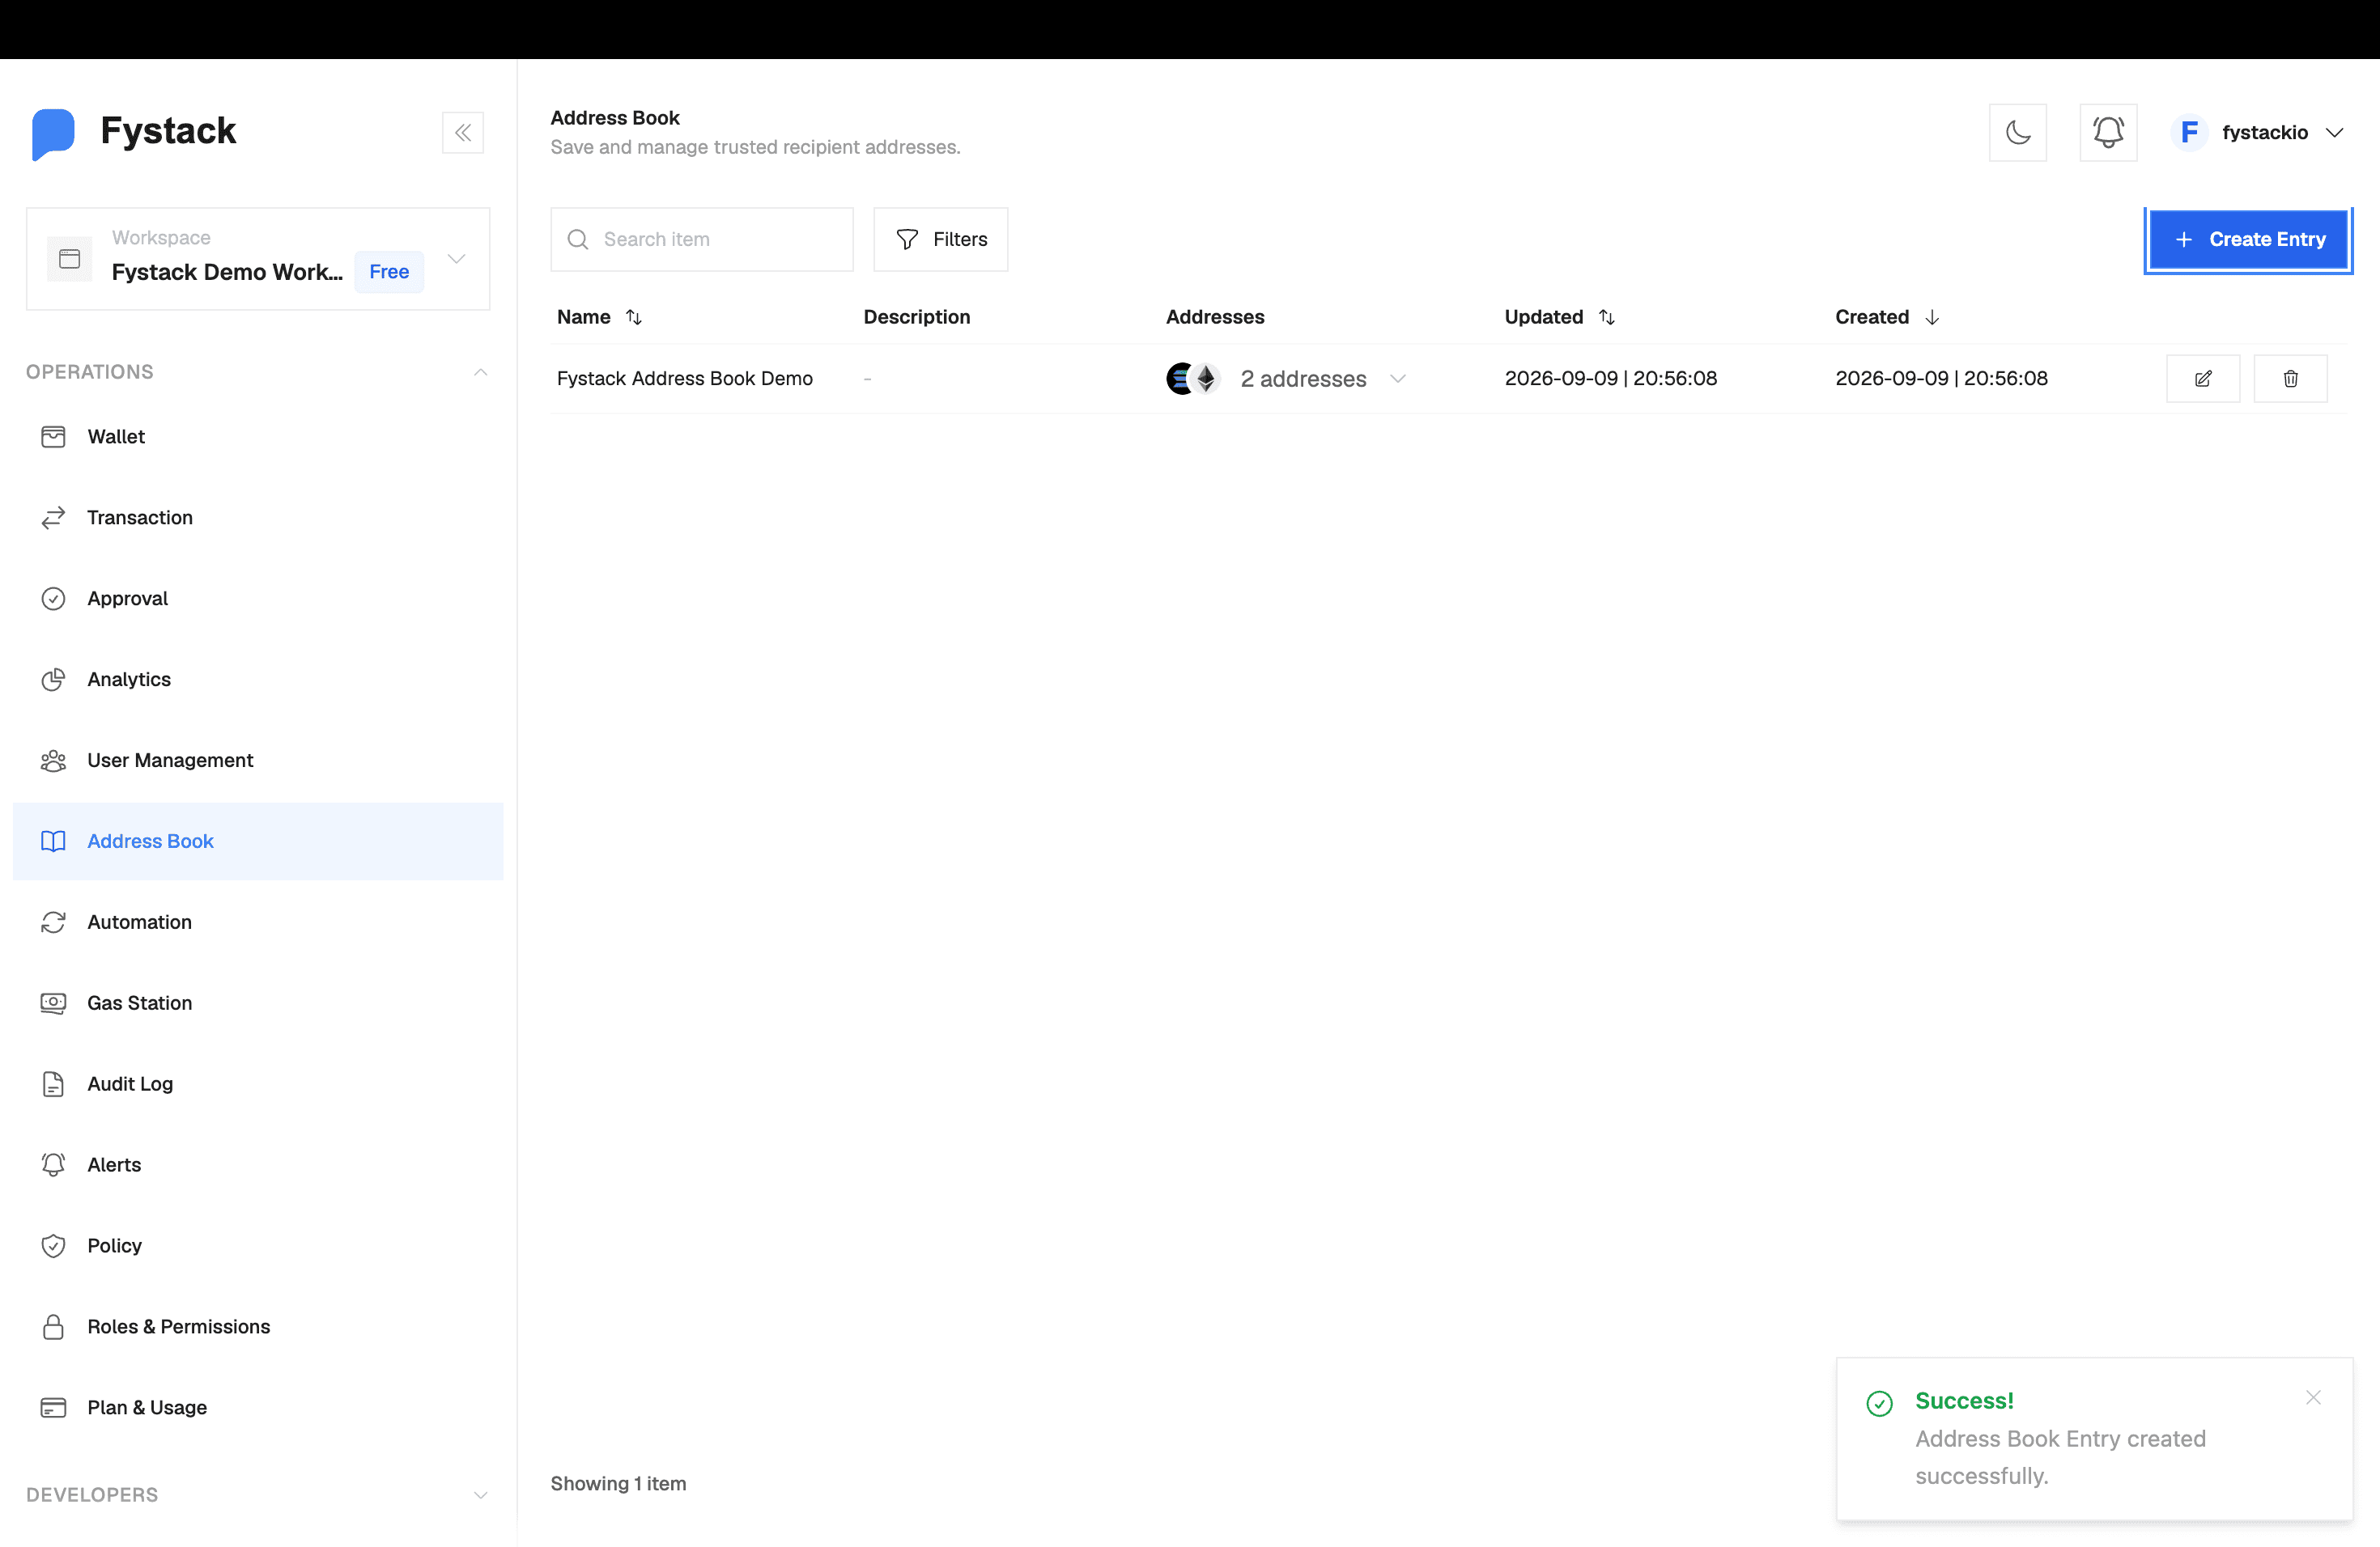Click the Description column header

pos(917,317)
